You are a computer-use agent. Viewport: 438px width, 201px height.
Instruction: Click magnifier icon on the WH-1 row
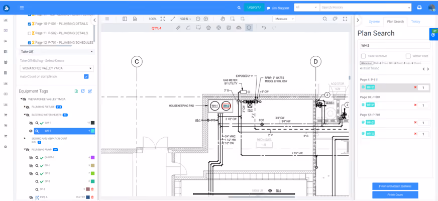[37, 123]
